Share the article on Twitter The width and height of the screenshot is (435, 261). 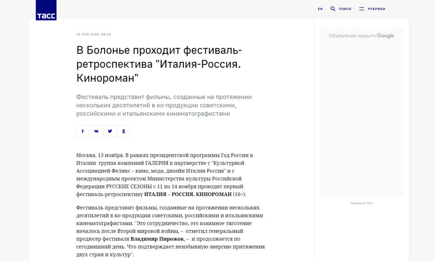110,131
